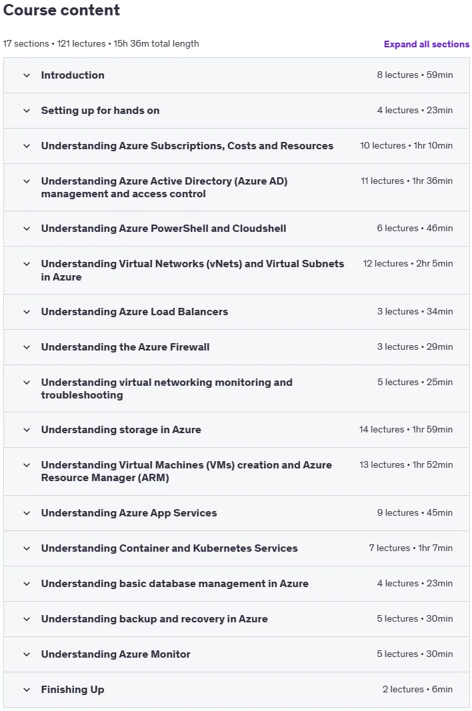This screenshot has width=472, height=711.
Task: Expand the Introduction section chevron
Action: click(x=27, y=75)
